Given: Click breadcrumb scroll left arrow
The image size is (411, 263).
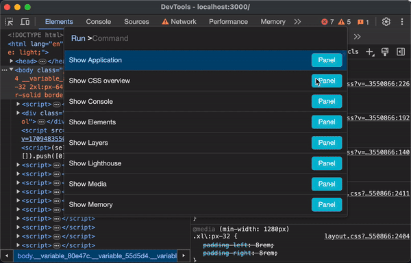Looking at the screenshot, I should [7, 255].
